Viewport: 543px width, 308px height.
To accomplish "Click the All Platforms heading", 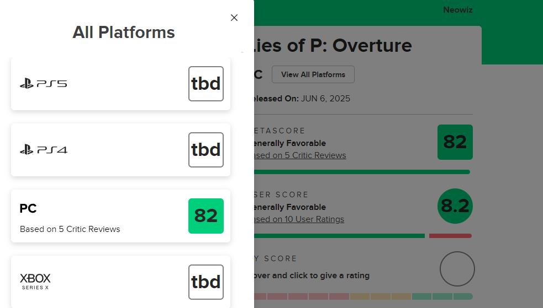I will (124, 33).
